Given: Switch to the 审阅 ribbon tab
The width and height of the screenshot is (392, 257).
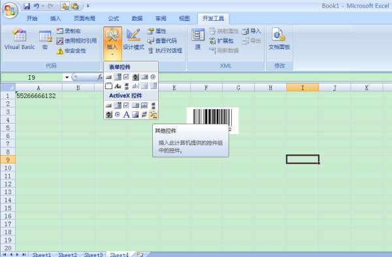Looking at the screenshot, I should [x=161, y=18].
